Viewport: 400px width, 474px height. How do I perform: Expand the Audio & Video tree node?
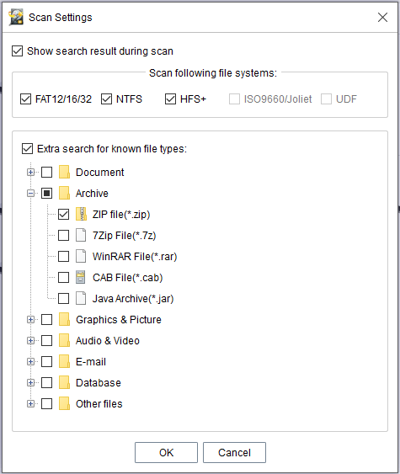point(30,341)
